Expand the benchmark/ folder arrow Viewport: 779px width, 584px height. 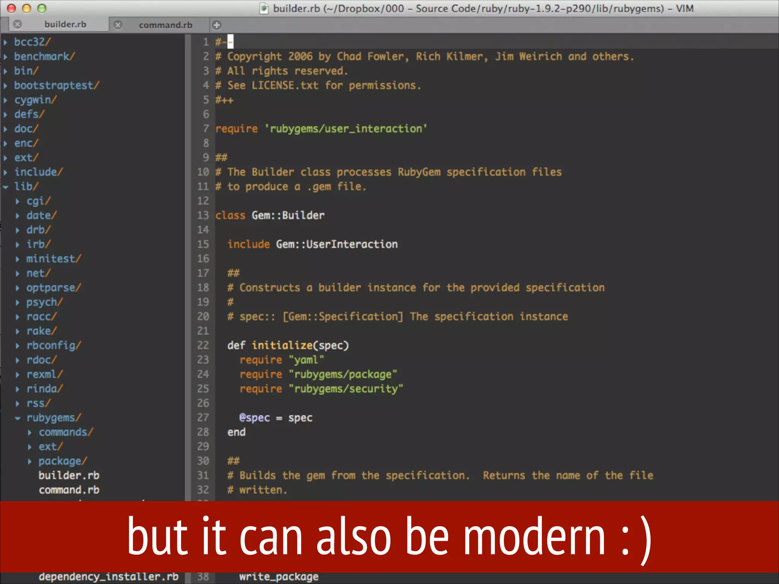5,57
